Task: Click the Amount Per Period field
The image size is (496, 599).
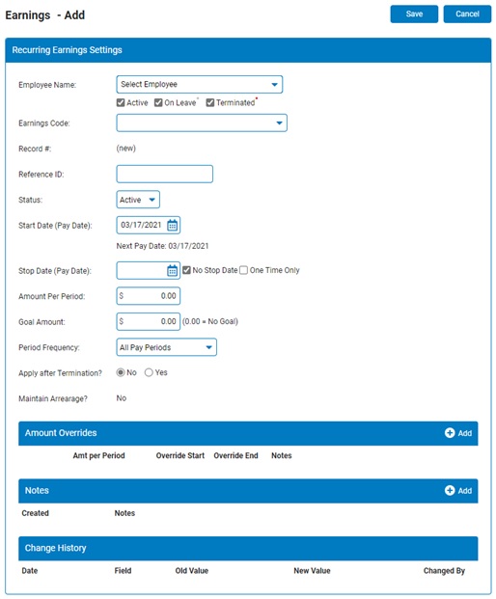Action: (x=149, y=296)
